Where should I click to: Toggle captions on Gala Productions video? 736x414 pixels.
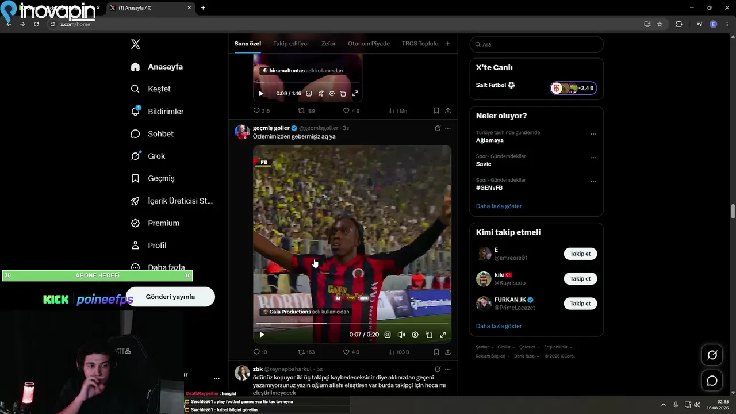(x=388, y=335)
